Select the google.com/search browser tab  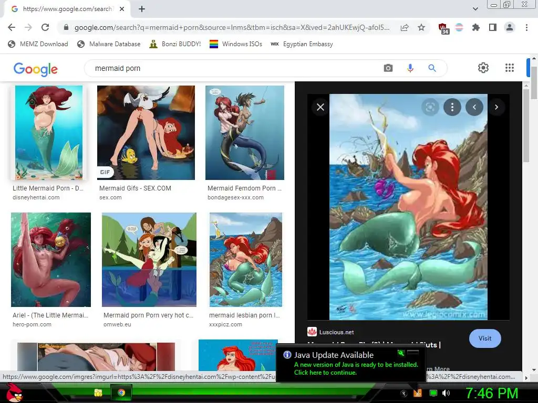tap(67, 9)
